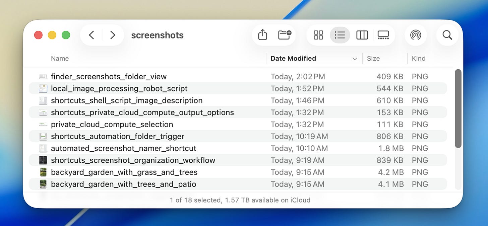Switch to icon grid view
The width and height of the screenshot is (488, 226).
318,35
